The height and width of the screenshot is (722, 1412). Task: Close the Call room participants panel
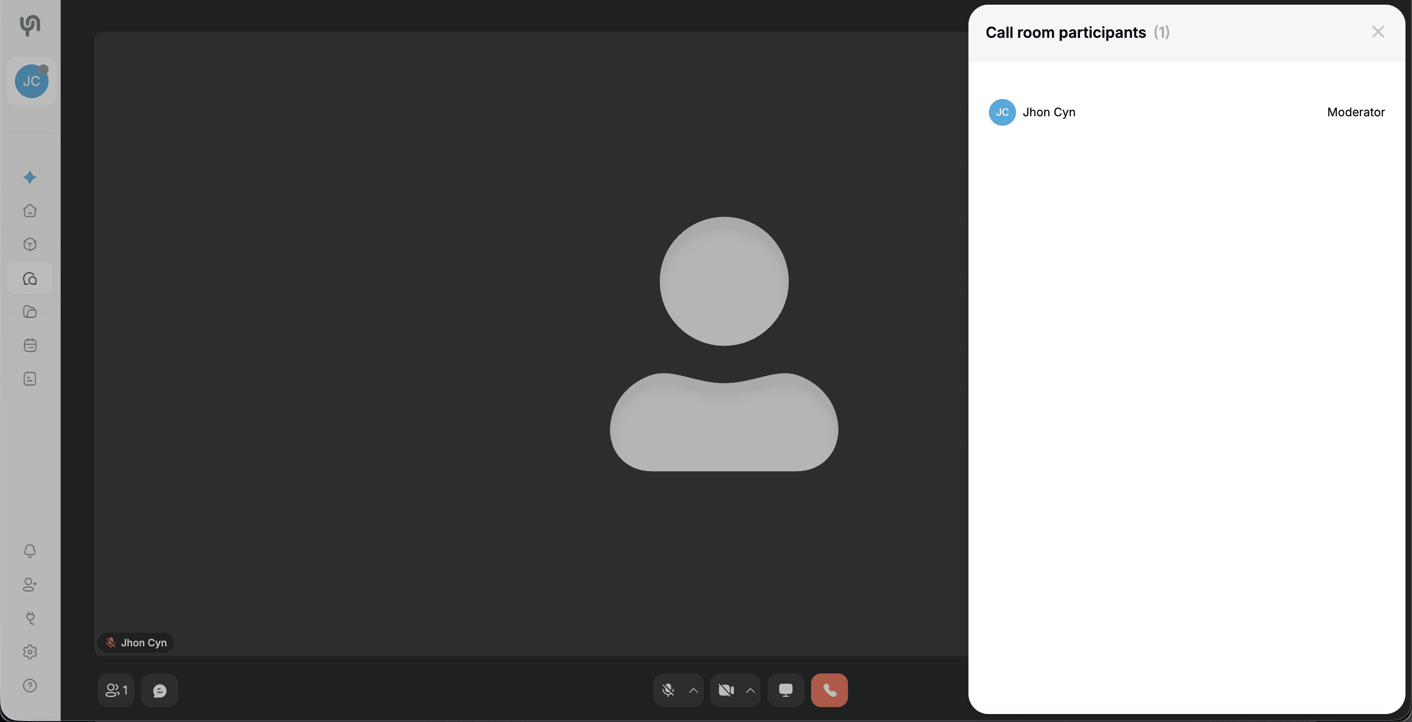pos(1378,32)
